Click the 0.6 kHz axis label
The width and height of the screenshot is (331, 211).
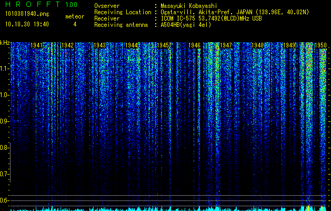[x=4, y=200]
